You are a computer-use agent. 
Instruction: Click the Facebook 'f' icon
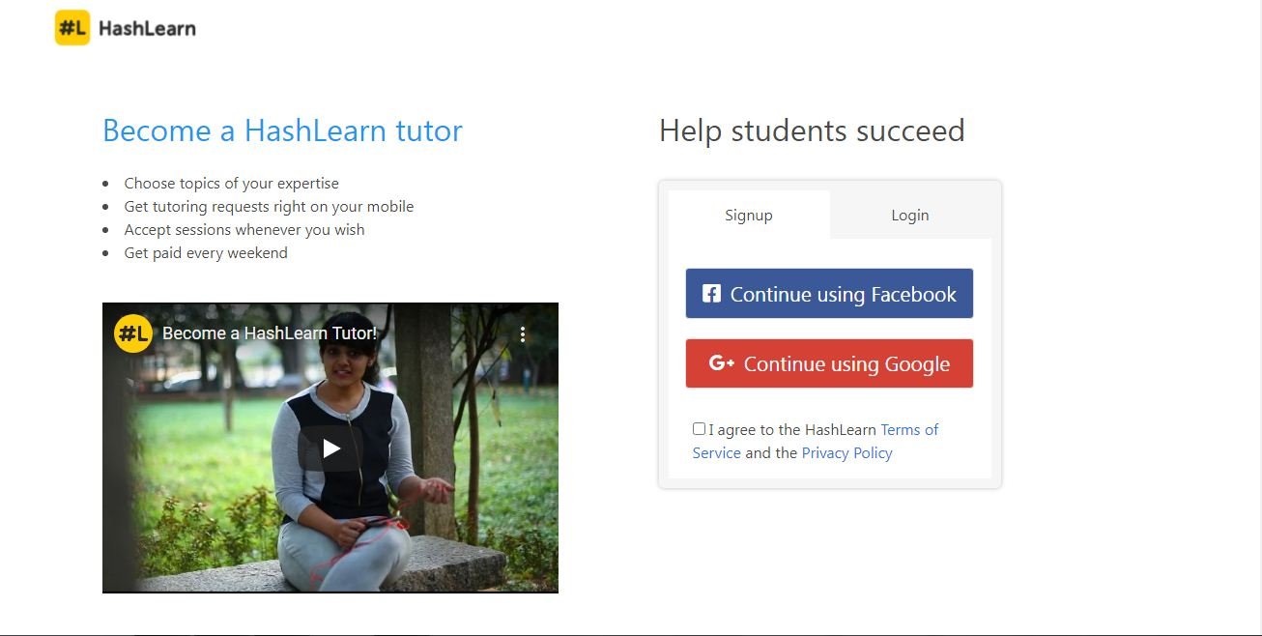[711, 294]
